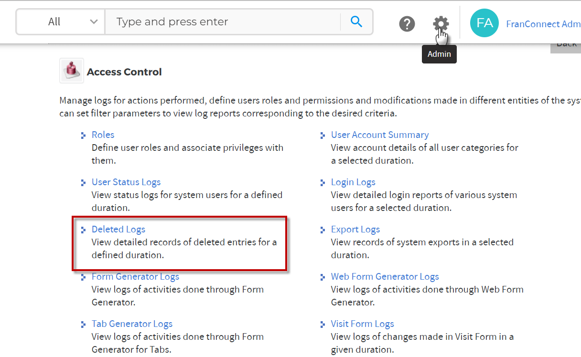This screenshot has height=357, width=581.
Task: Click the search magnifier icon
Action: (356, 21)
